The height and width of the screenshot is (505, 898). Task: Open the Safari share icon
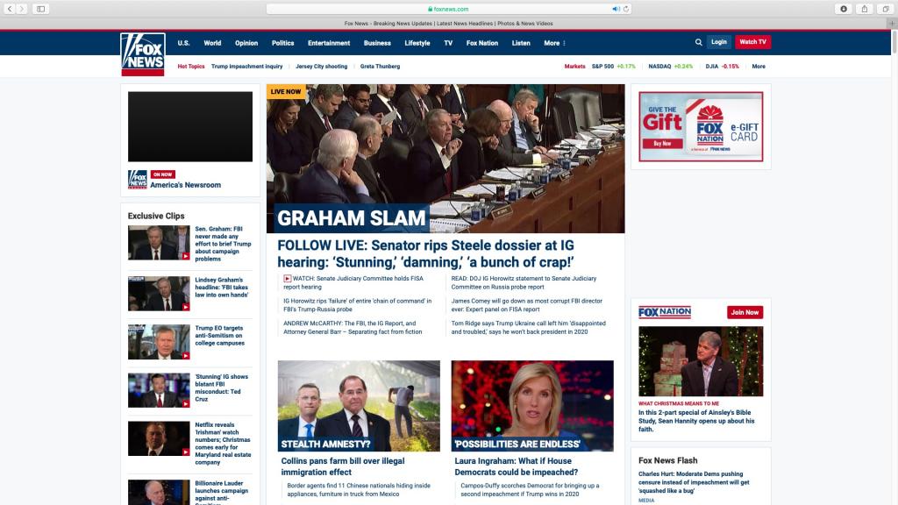[865, 9]
